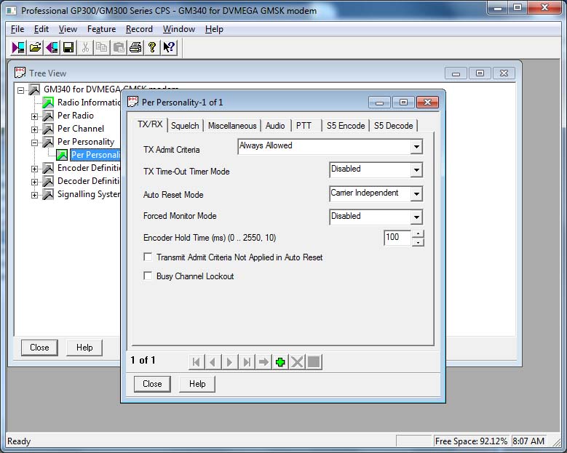Switch to the Miscellaneous tab
Screen dimensions: 567x453
point(232,126)
